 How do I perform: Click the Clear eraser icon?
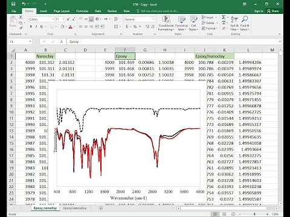224,28
